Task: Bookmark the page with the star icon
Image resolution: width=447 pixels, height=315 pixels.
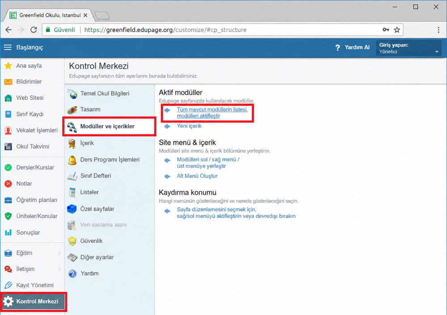Action: tap(397, 30)
